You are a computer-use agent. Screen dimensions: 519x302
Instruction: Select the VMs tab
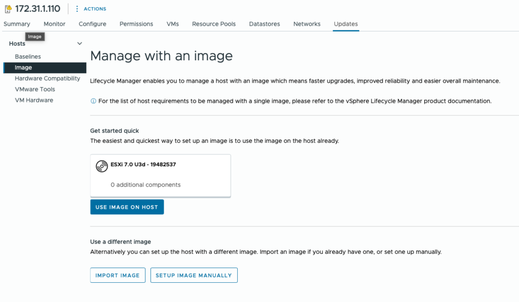click(x=173, y=24)
